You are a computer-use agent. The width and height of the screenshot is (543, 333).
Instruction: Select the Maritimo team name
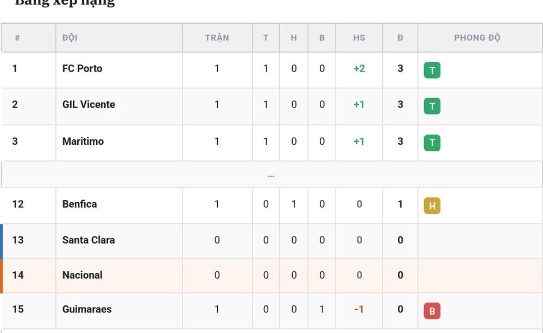point(83,142)
